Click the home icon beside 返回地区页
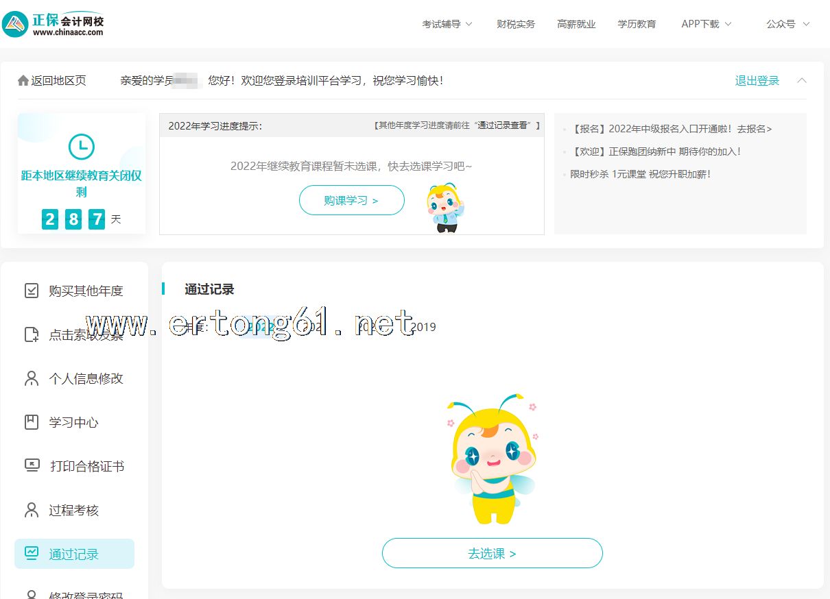 click(x=23, y=81)
